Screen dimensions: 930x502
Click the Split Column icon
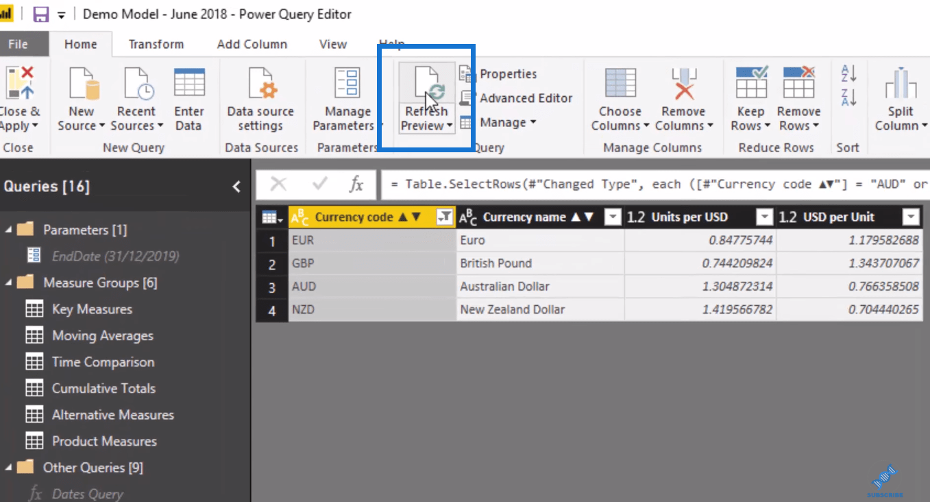click(x=901, y=84)
